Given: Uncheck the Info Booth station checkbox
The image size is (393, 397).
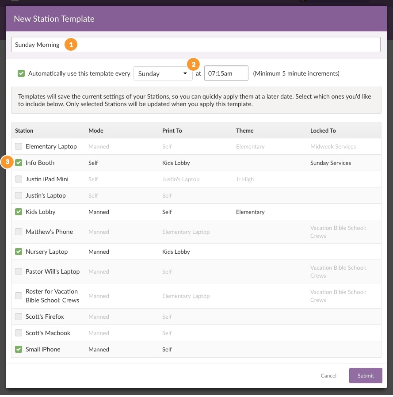Looking at the screenshot, I should (19, 163).
